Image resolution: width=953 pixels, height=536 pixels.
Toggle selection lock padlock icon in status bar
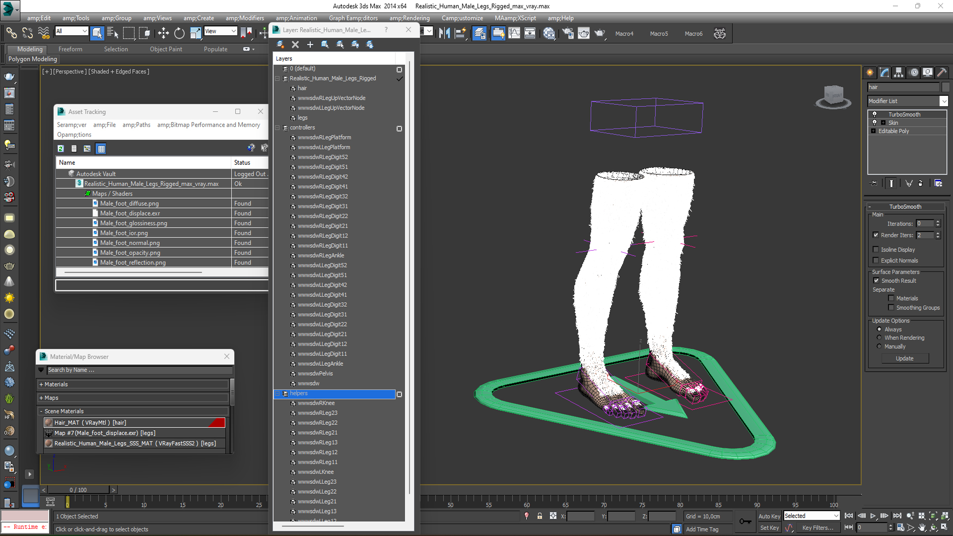[x=540, y=516]
